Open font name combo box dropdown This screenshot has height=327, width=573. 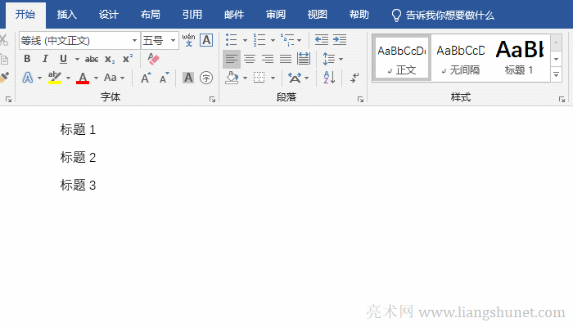pos(134,40)
